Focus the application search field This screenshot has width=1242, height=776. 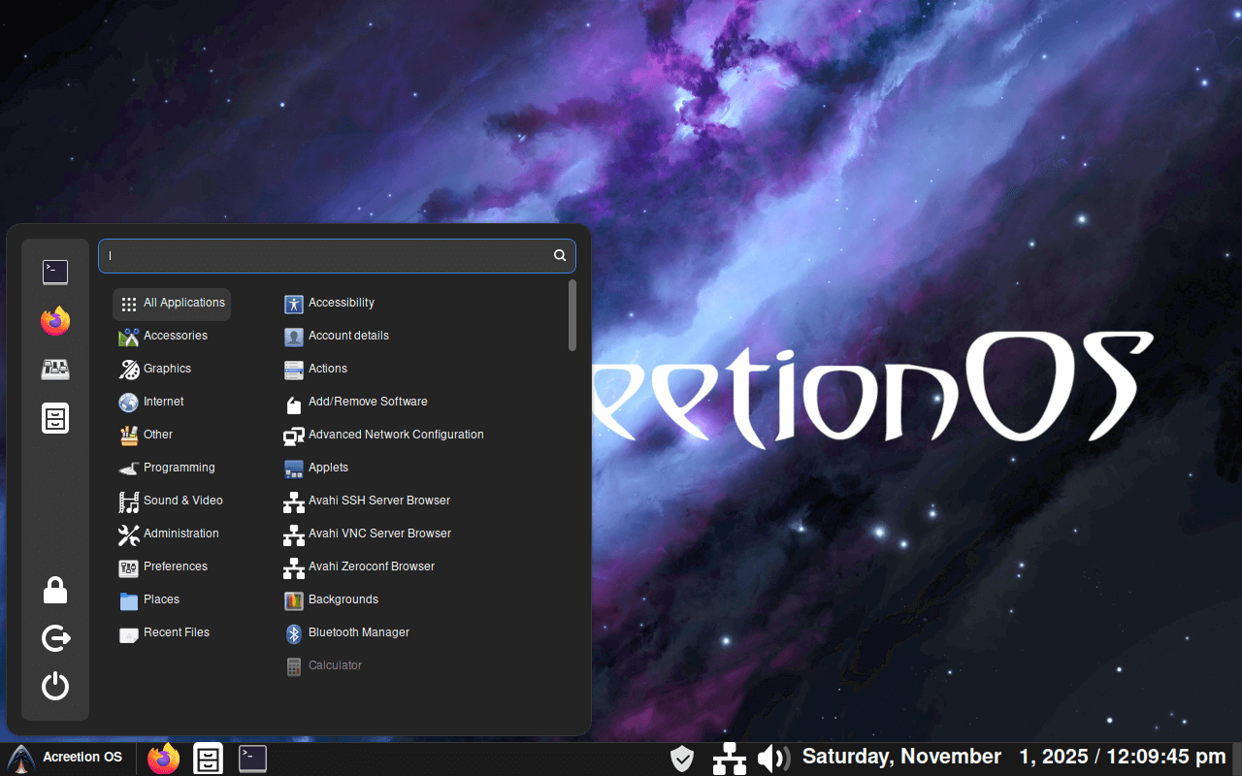coord(328,256)
